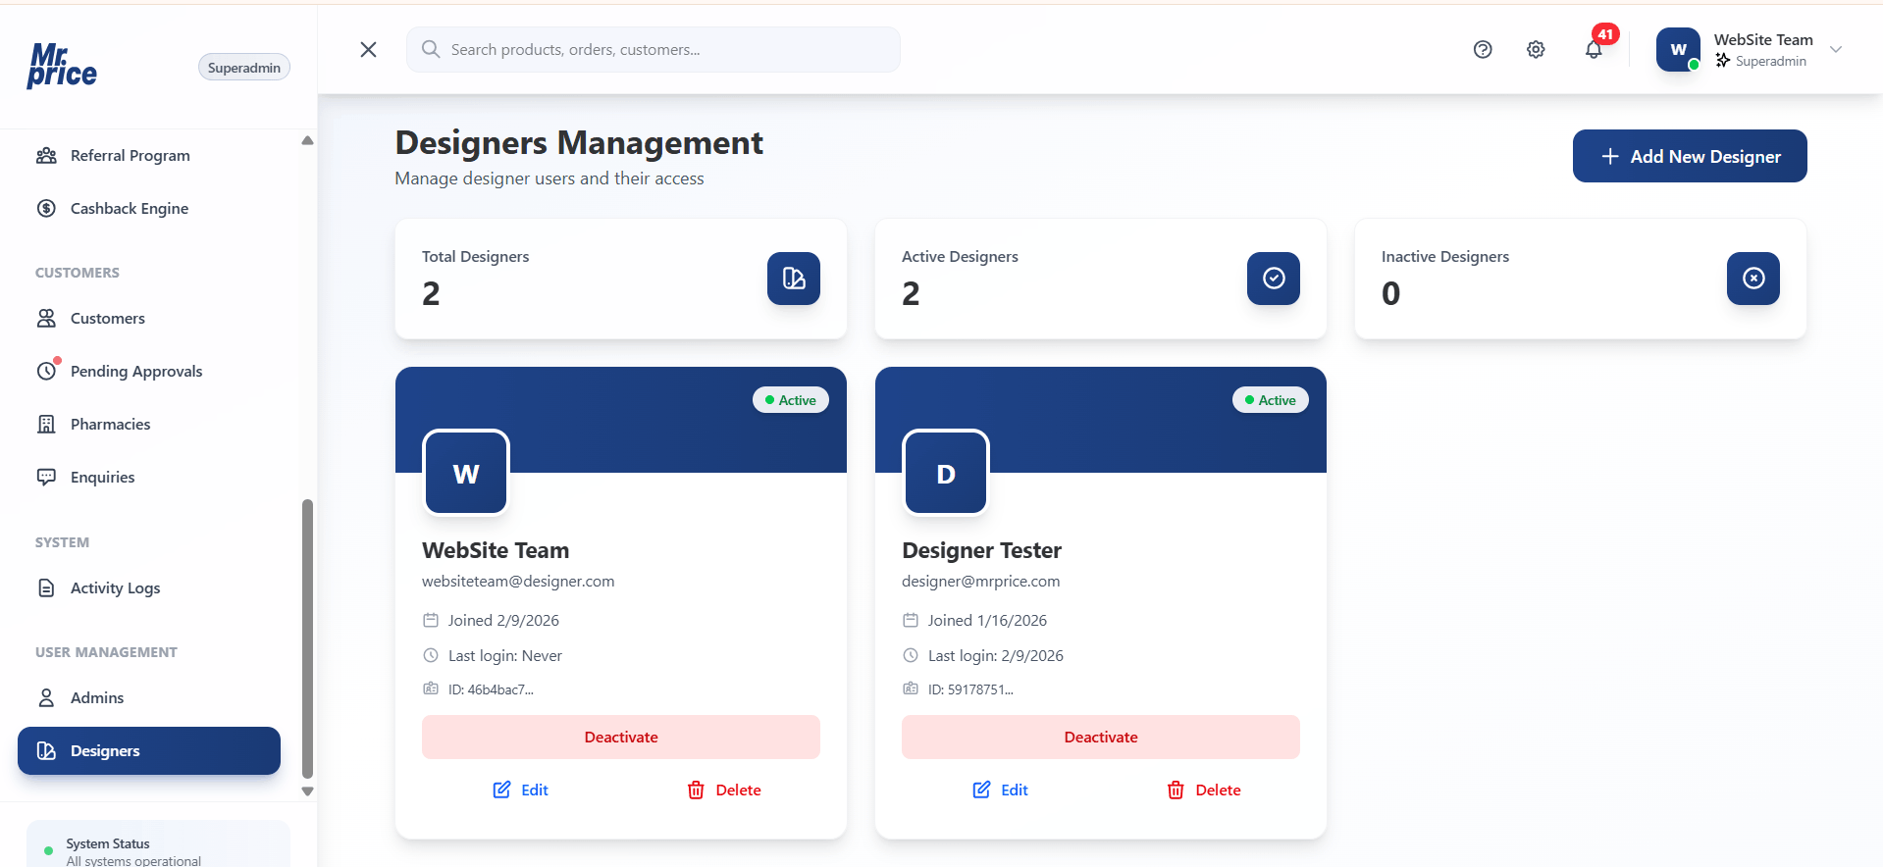Image resolution: width=1883 pixels, height=867 pixels.
Task: Click 'Joined 1/16/2026' text
Action: [987, 620]
